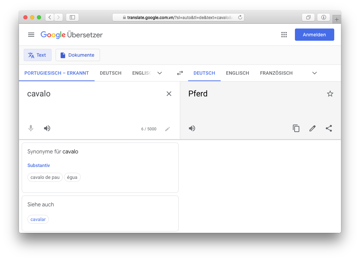Click the microphone voice input icon
The height and width of the screenshot is (260, 360).
tap(31, 128)
